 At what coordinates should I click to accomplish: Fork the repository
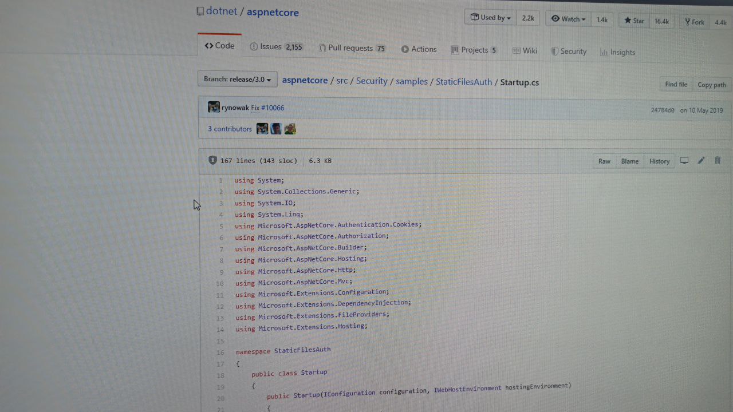click(x=694, y=22)
